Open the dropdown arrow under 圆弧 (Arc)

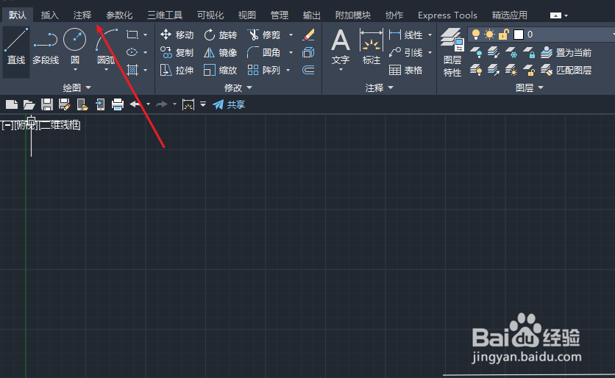pyautogui.click(x=106, y=70)
